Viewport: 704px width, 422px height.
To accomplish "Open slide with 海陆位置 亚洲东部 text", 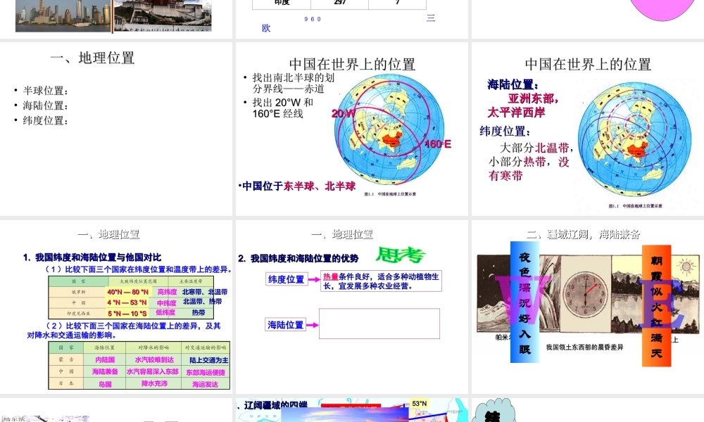I will pyautogui.click(x=588, y=129).
